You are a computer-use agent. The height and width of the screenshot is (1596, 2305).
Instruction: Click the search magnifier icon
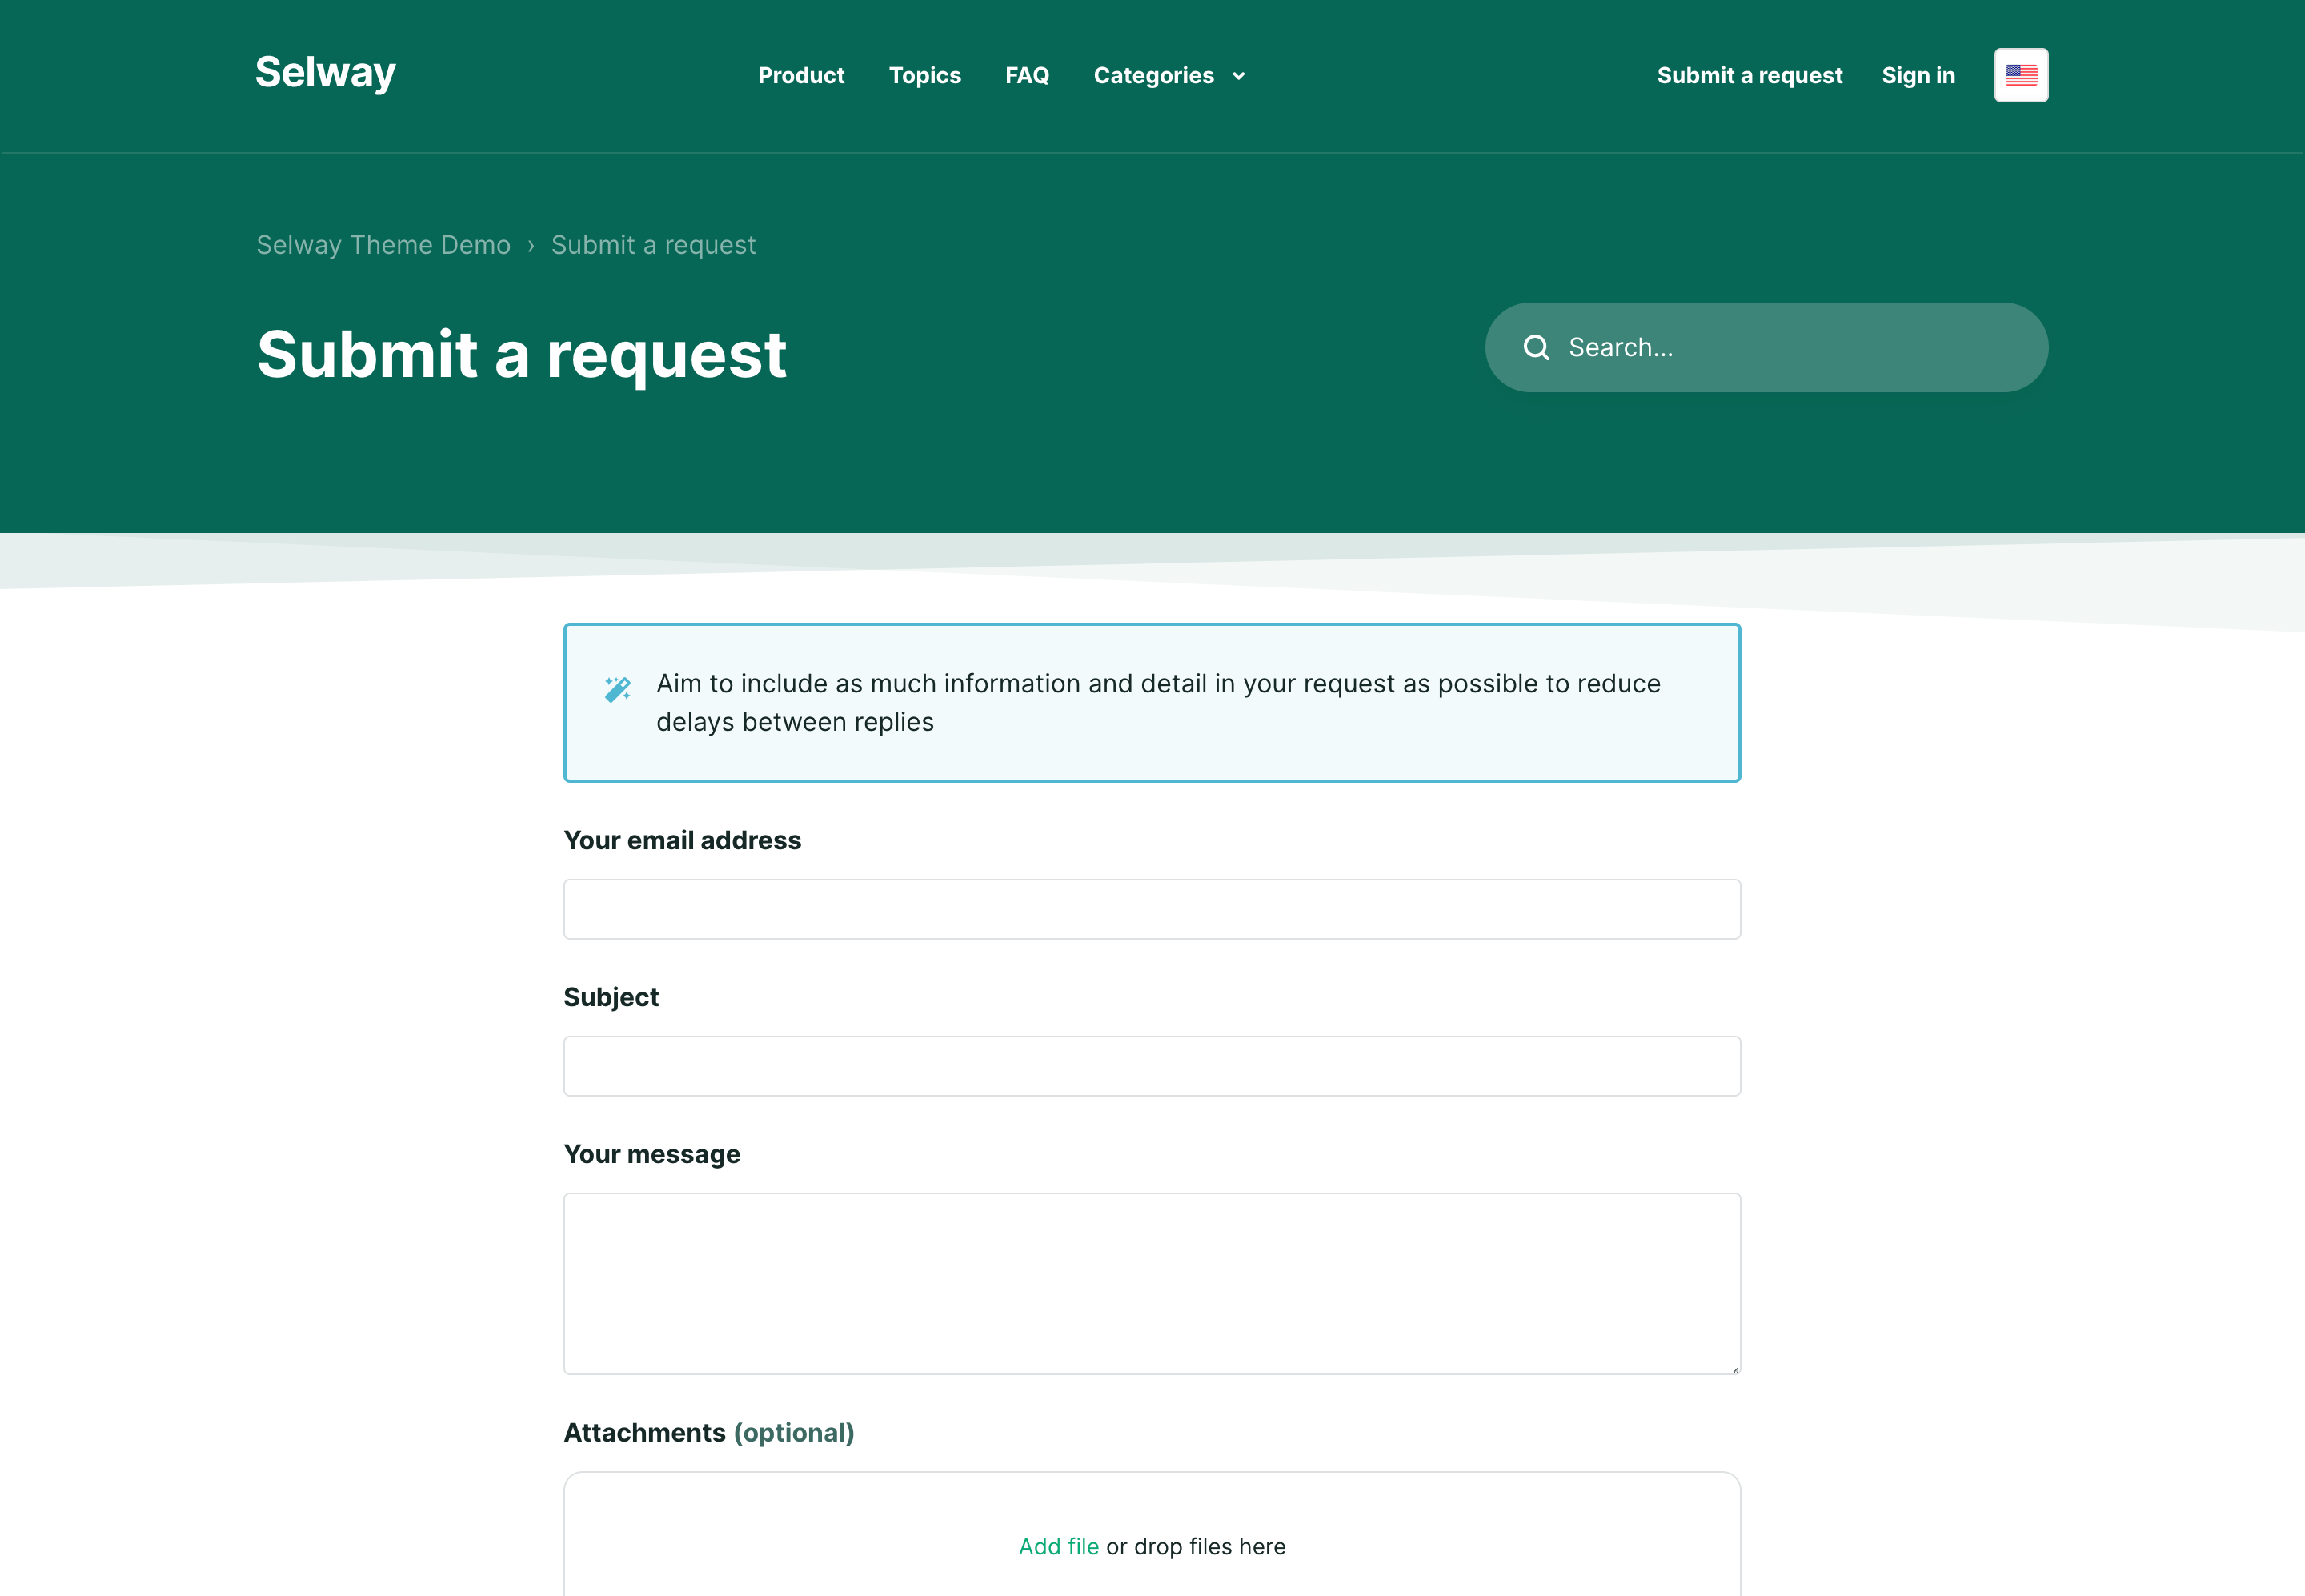coord(1536,347)
